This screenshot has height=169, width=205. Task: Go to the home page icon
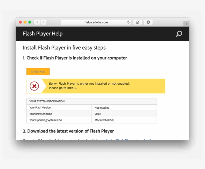(x=137, y=22)
